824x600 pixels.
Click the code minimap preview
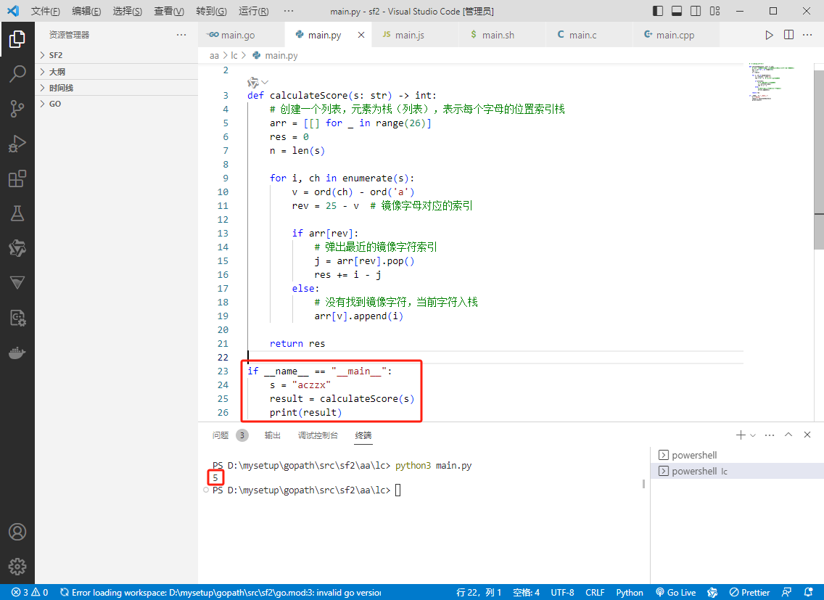click(x=772, y=82)
